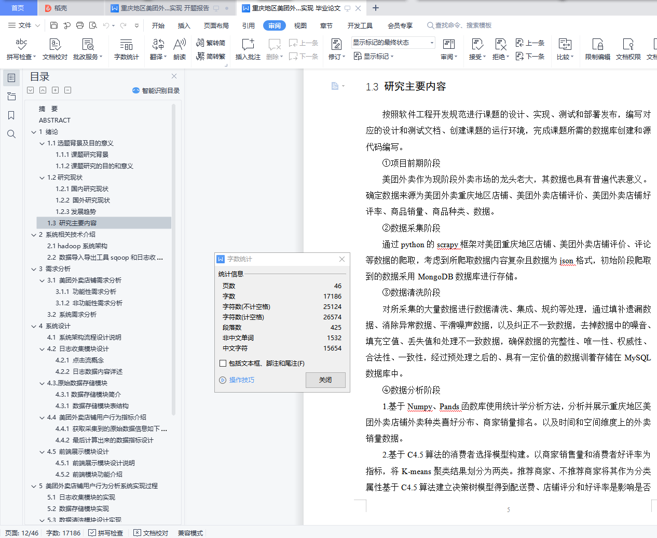Image resolution: width=657 pixels, height=538 pixels.
Task: Switch to the 开始 ribbon tab
Action: tap(158, 25)
